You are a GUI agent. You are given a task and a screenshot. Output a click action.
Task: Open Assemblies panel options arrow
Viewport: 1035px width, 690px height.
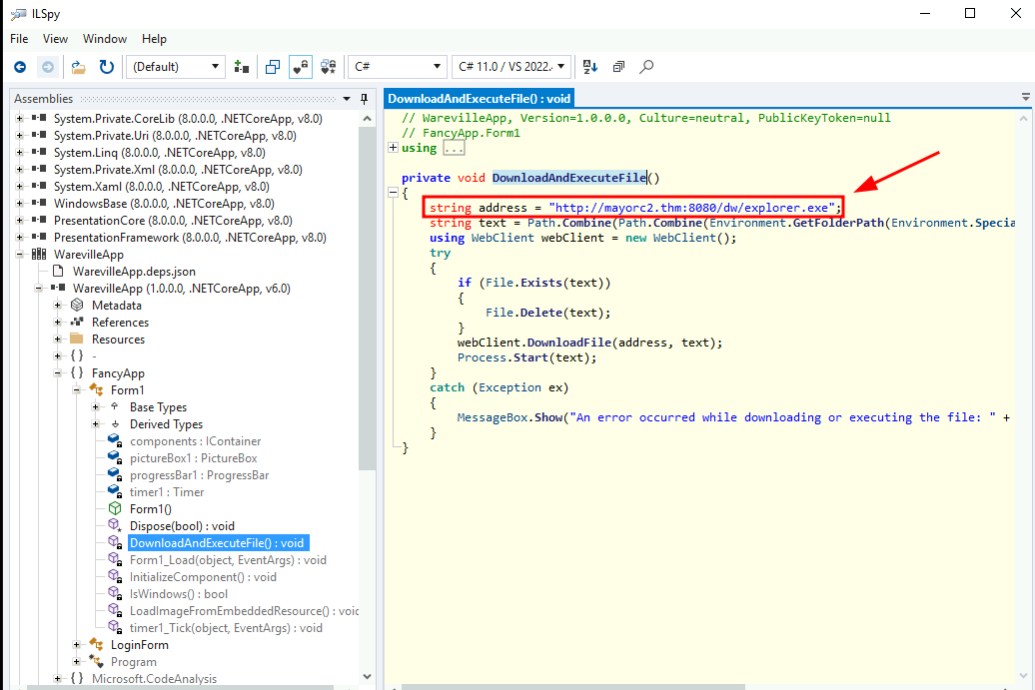(x=347, y=99)
